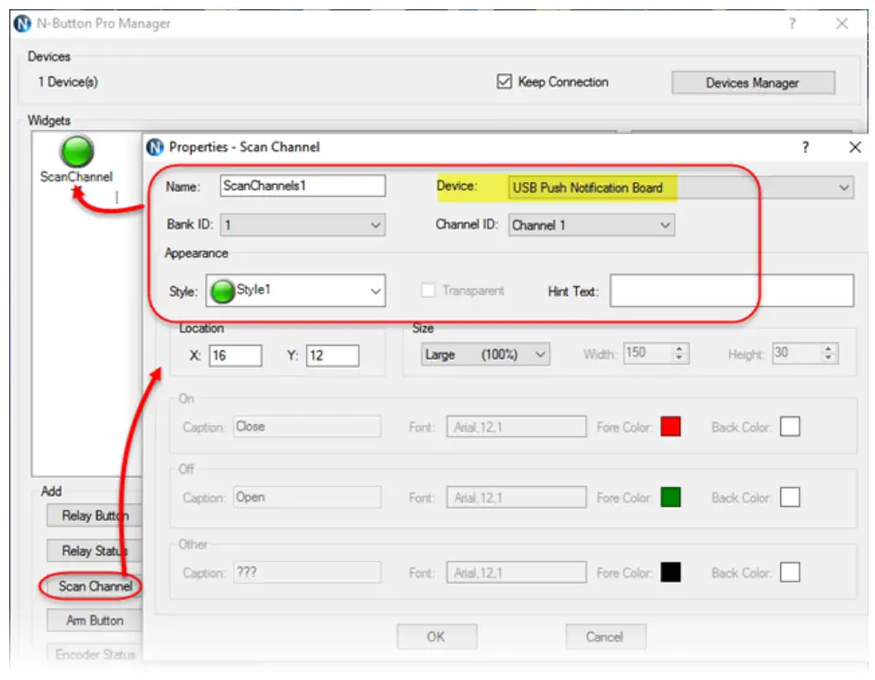Screen dimensions: 875x680
Task: Click the Height value field 30
Action: click(797, 353)
